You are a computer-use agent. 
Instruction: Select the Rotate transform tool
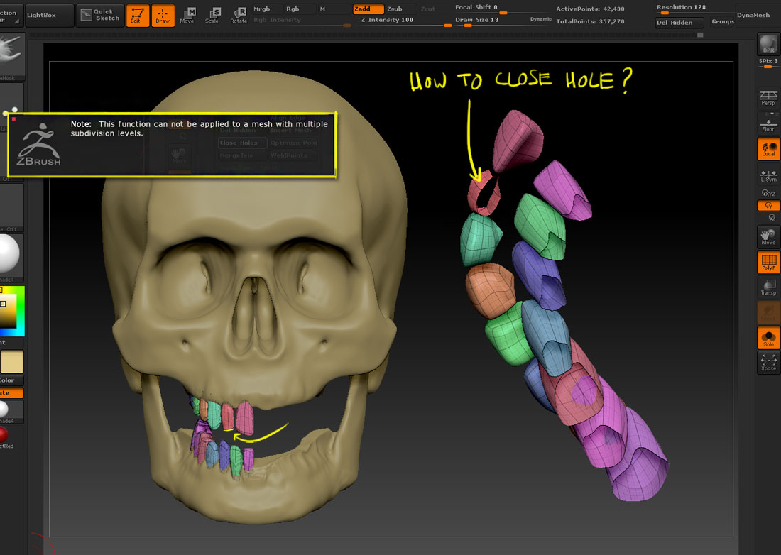pos(239,16)
